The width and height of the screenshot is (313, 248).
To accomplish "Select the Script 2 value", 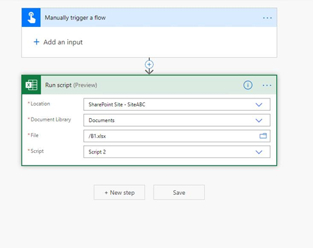I will [97, 152].
